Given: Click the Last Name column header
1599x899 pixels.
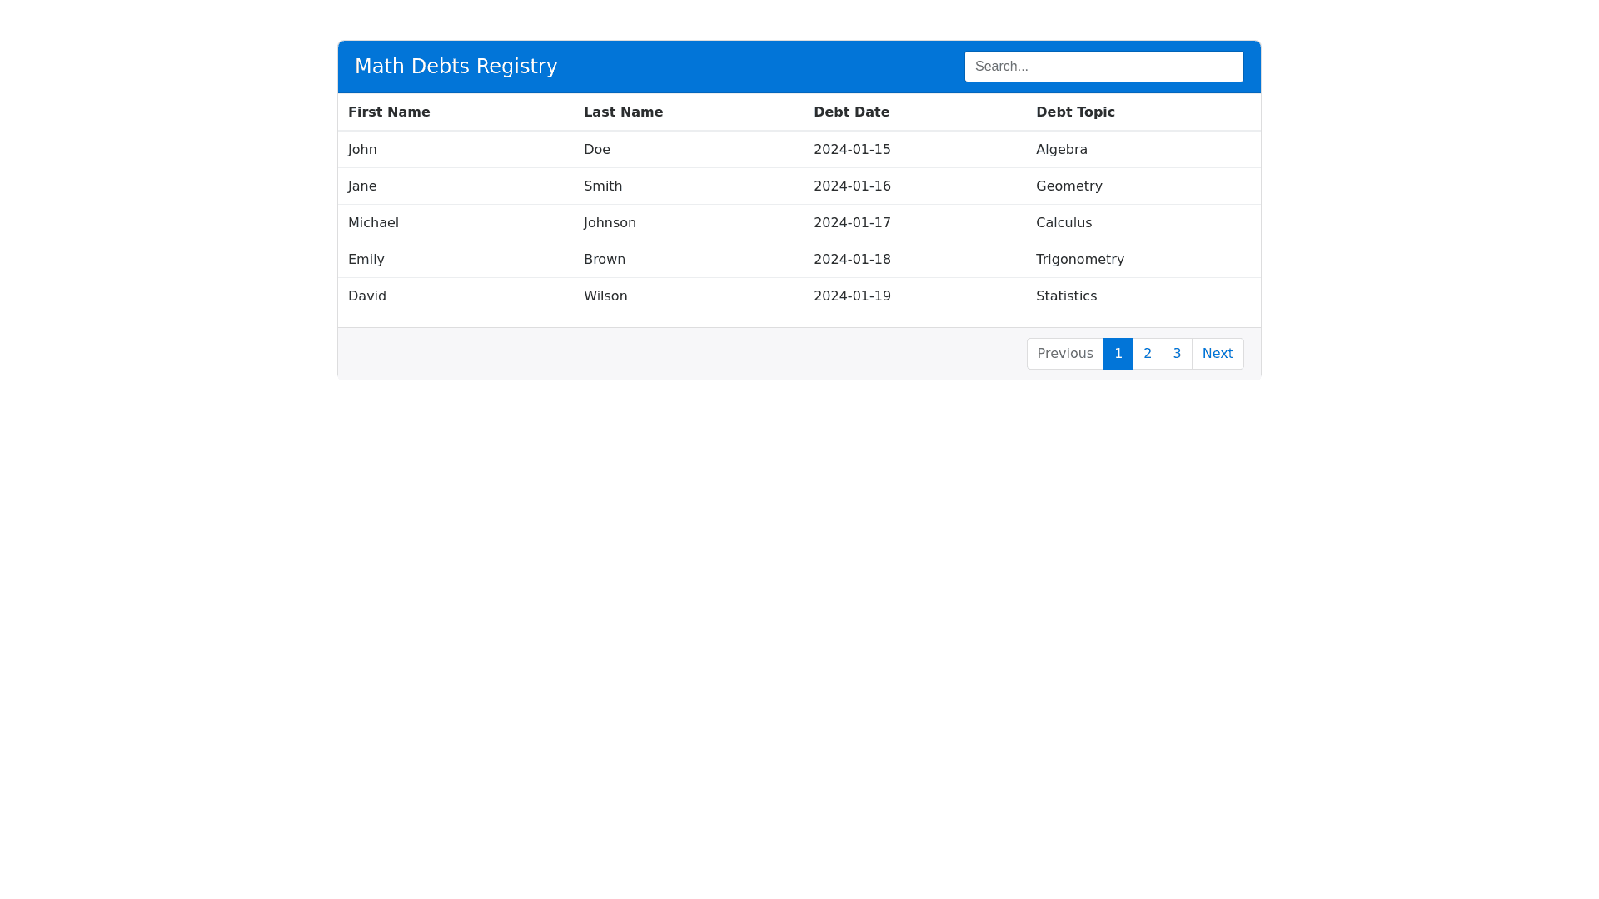Looking at the screenshot, I should coord(623,112).
